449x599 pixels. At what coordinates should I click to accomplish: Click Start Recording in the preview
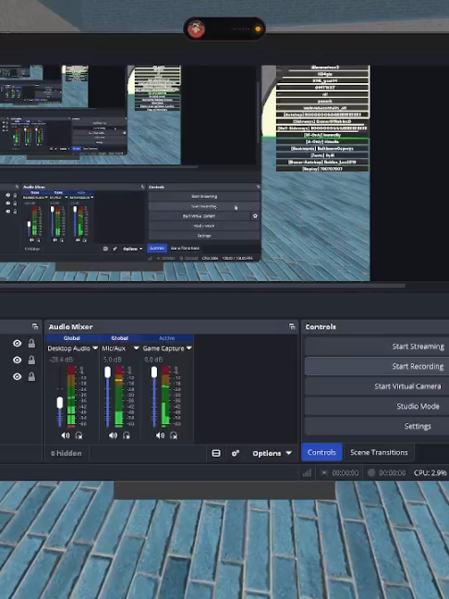click(x=204, y=206)
